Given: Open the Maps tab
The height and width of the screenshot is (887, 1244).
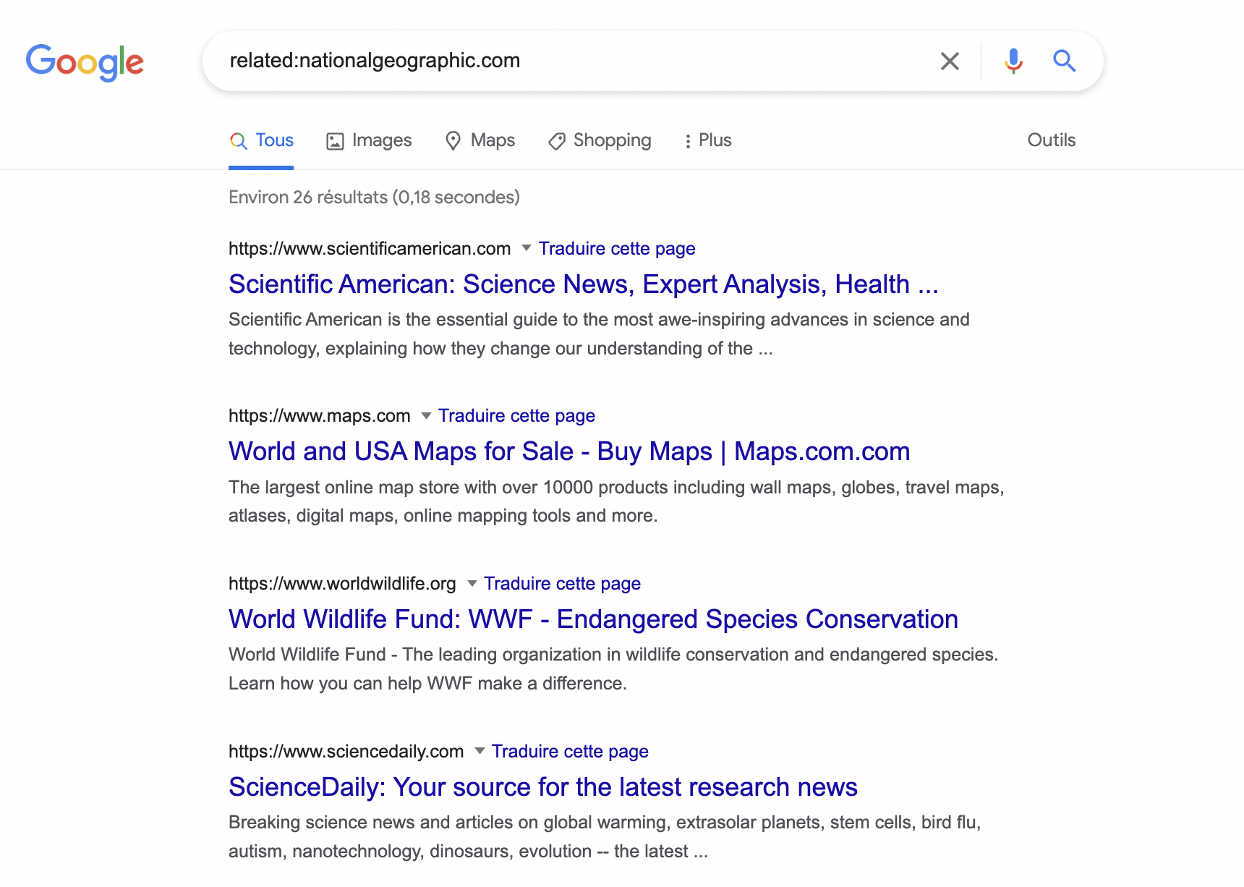Looking at the screenshot, I should point(480,140).
